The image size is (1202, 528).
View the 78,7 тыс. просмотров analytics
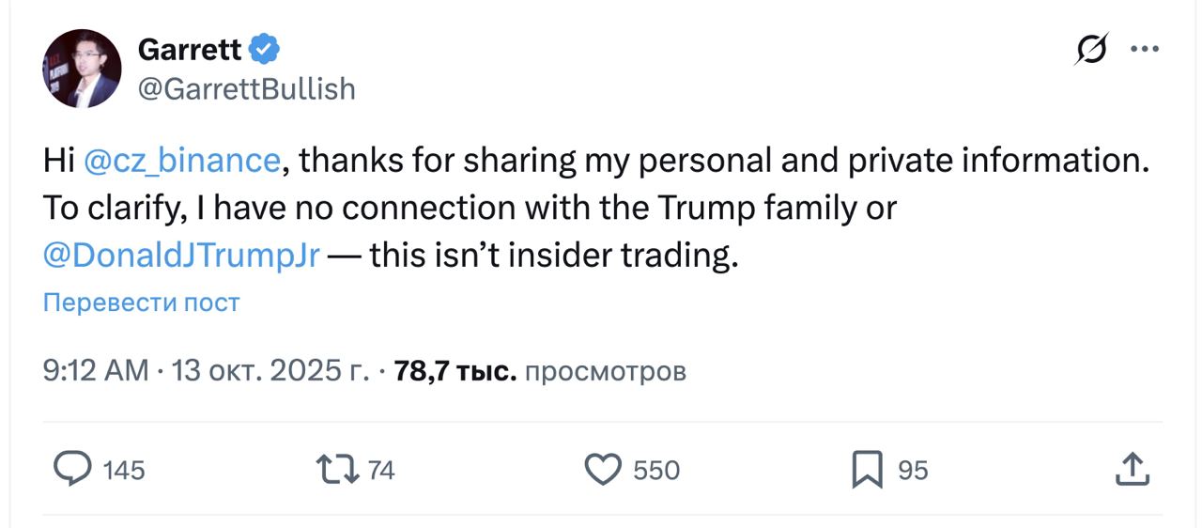point(540,371)
